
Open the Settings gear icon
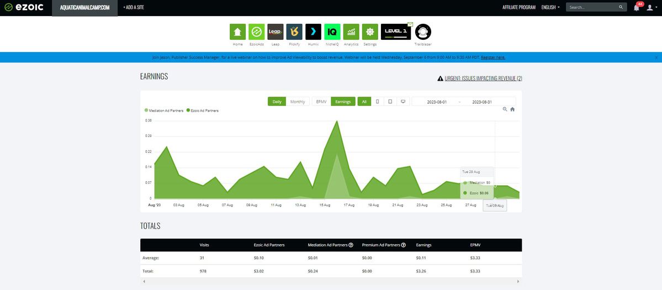tap(370, 31)
